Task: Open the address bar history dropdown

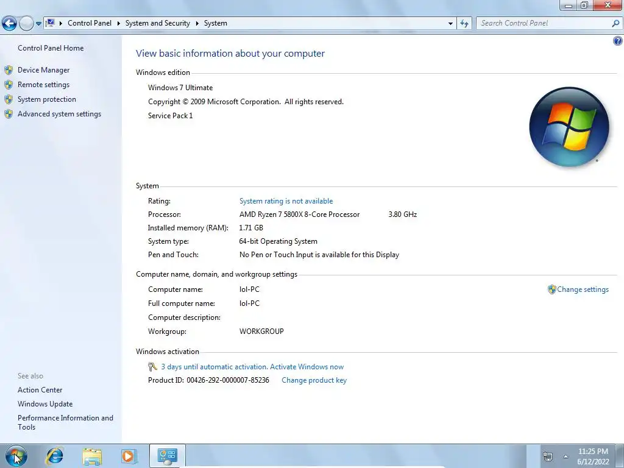Action: coord(450,24)
